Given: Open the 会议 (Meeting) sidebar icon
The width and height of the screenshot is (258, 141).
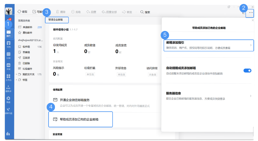Looking at the screenshot, I should 9,66.
